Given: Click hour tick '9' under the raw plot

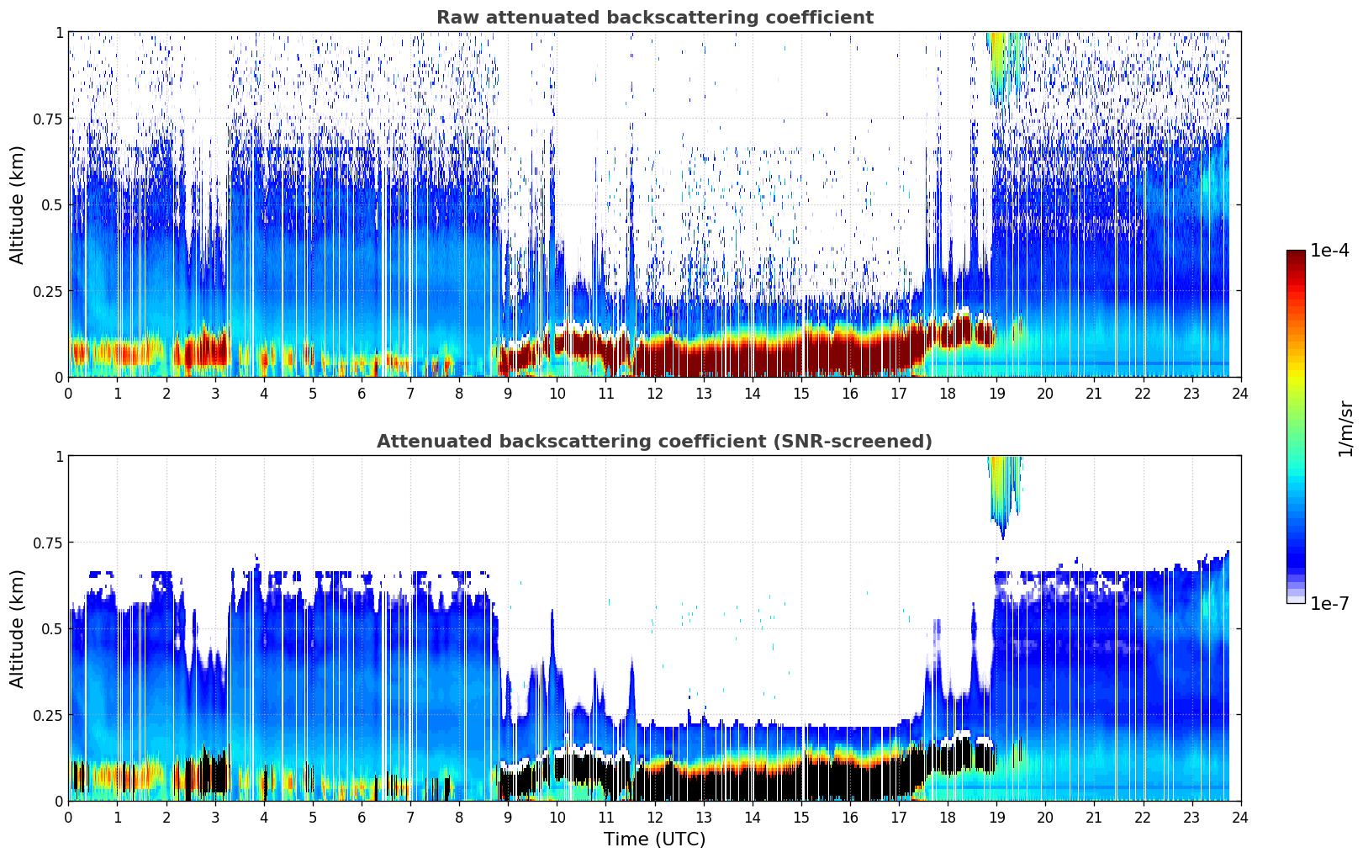Looking at the screenshot, I should click(508, 393).
